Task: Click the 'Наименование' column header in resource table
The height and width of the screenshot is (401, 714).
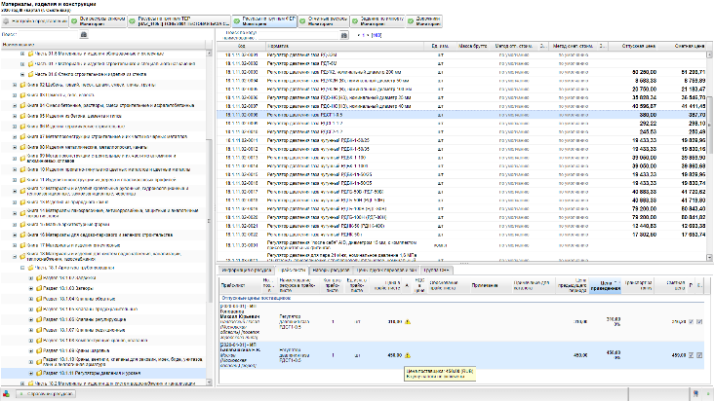Action: (345, 46)
